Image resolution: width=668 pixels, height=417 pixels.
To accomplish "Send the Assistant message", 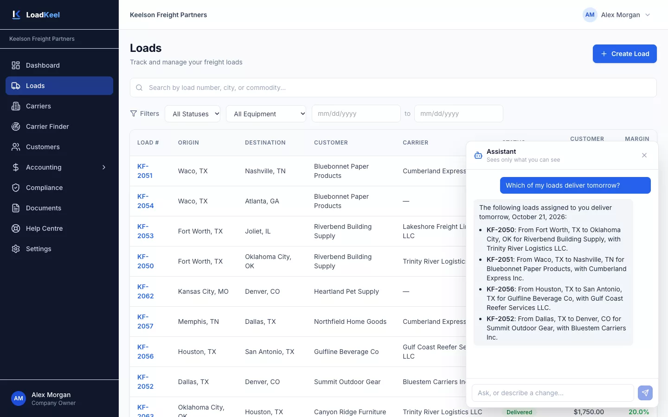I will click(645, 393).
